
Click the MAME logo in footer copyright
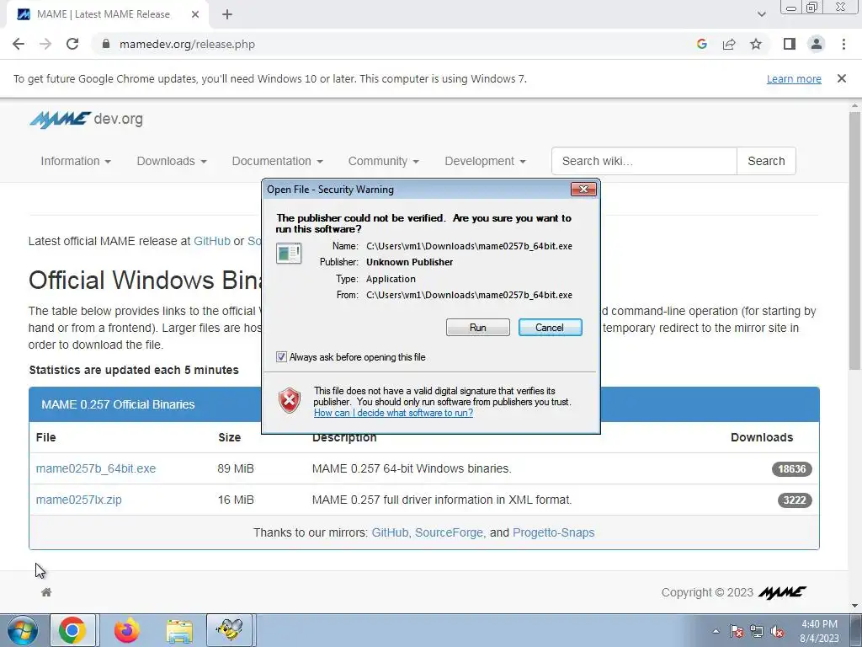coord(782,592)
